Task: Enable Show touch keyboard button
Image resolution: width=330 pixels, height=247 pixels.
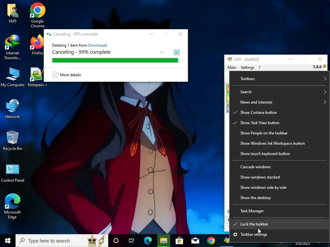Action: pyautogui.click(x=279, y=154)
